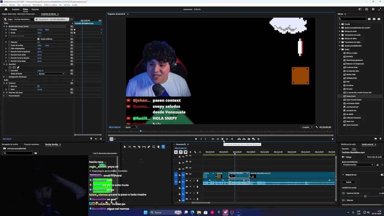Viewport: 384px width, 216px height.
Task: Reset the Posición parameter
Action: (x=72, y=29)
